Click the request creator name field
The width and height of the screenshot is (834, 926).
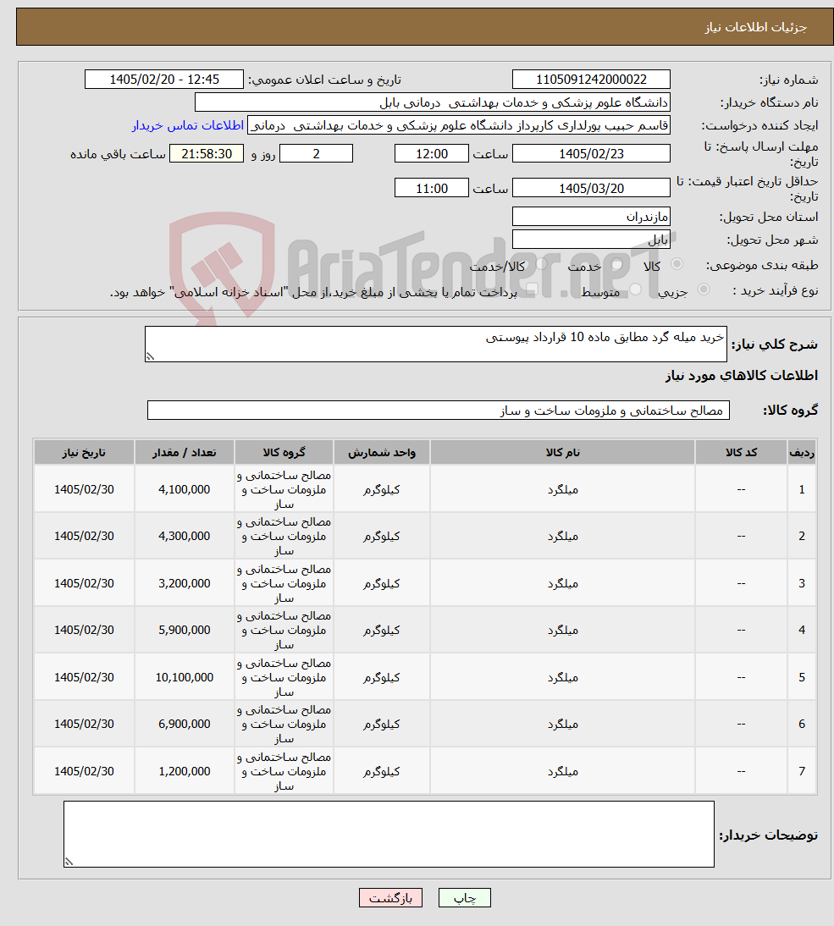point(459,125)
